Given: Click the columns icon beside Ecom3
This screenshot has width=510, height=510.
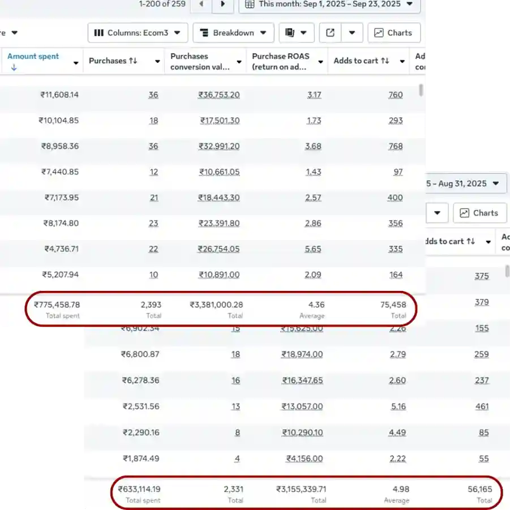Looking at the screenshot, I should click(x=98, y=33).
